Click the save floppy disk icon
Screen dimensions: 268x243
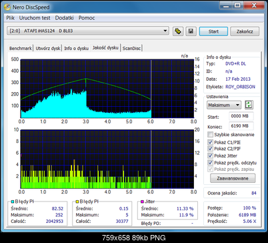click(191, 31)
